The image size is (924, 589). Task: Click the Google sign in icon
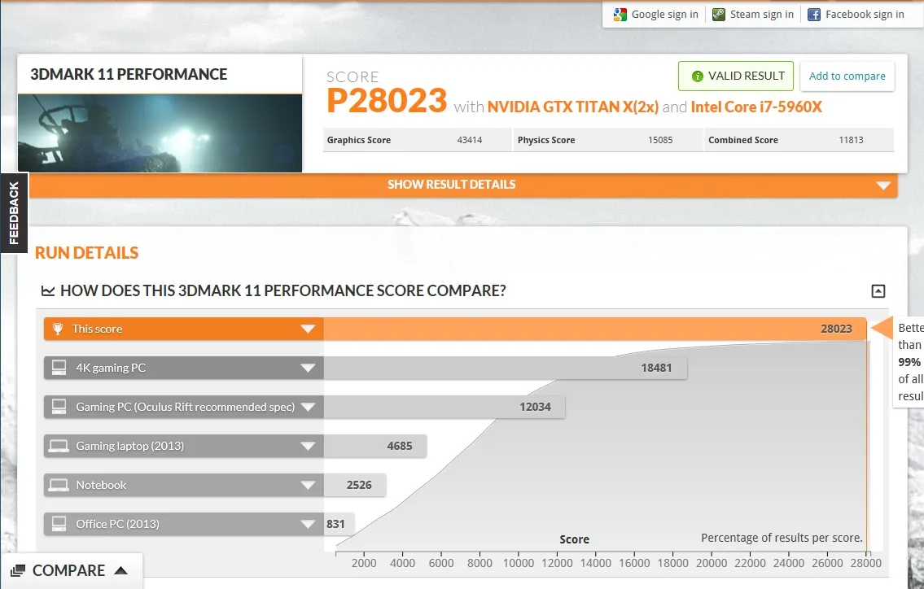pyautogui.click(x=620, y=15)
